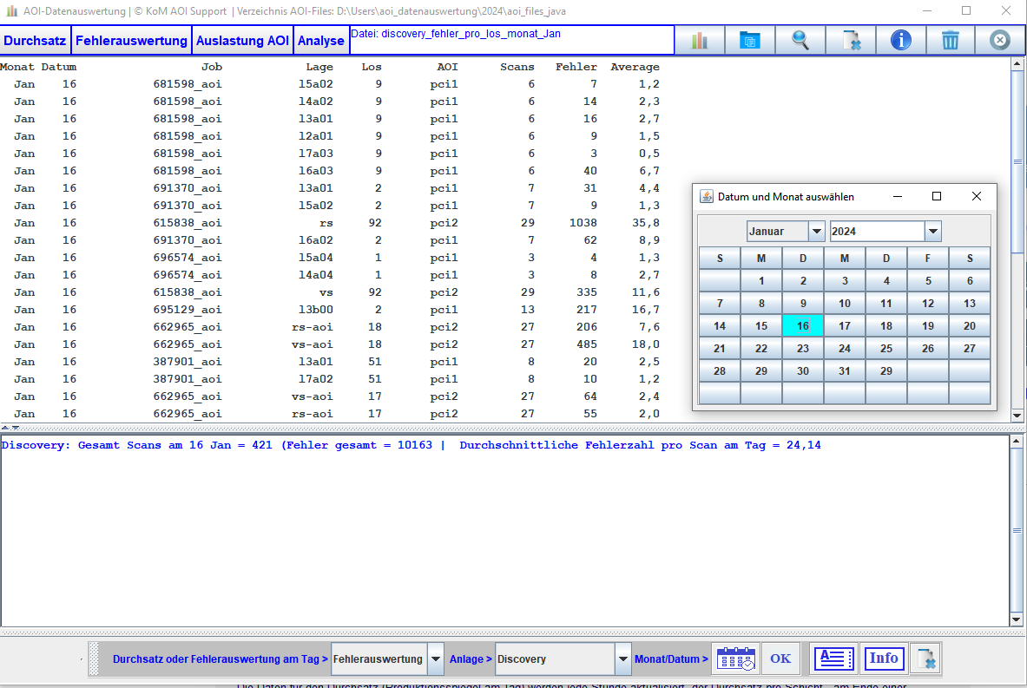Click the 'Scans' column header
1027x688 pixels.
pyautogui.click(x=517, y=67)
